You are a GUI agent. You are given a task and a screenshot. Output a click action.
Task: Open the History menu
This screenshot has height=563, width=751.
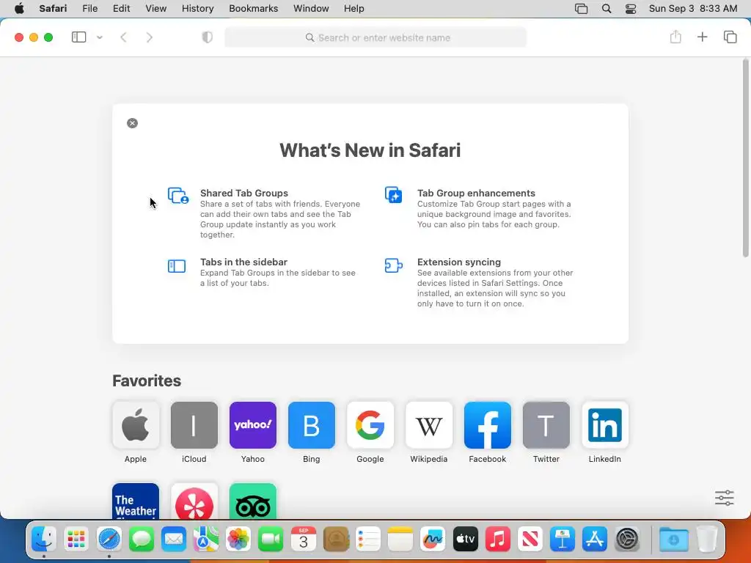(197, 9)
